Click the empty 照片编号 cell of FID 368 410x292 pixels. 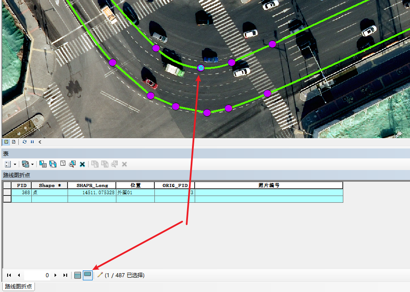click(x=269, y=192)
